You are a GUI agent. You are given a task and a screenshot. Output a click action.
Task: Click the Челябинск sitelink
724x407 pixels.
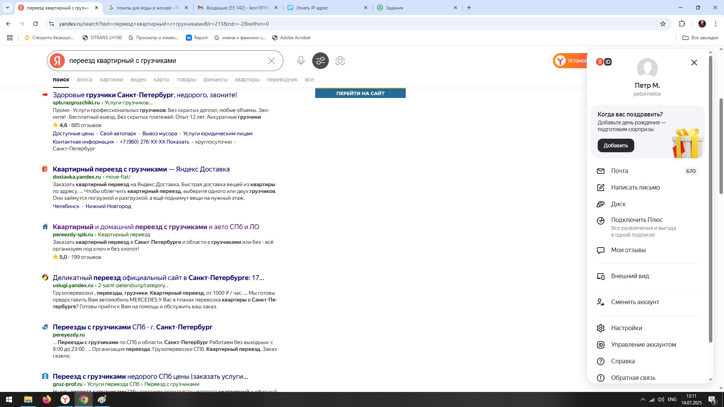66,206
